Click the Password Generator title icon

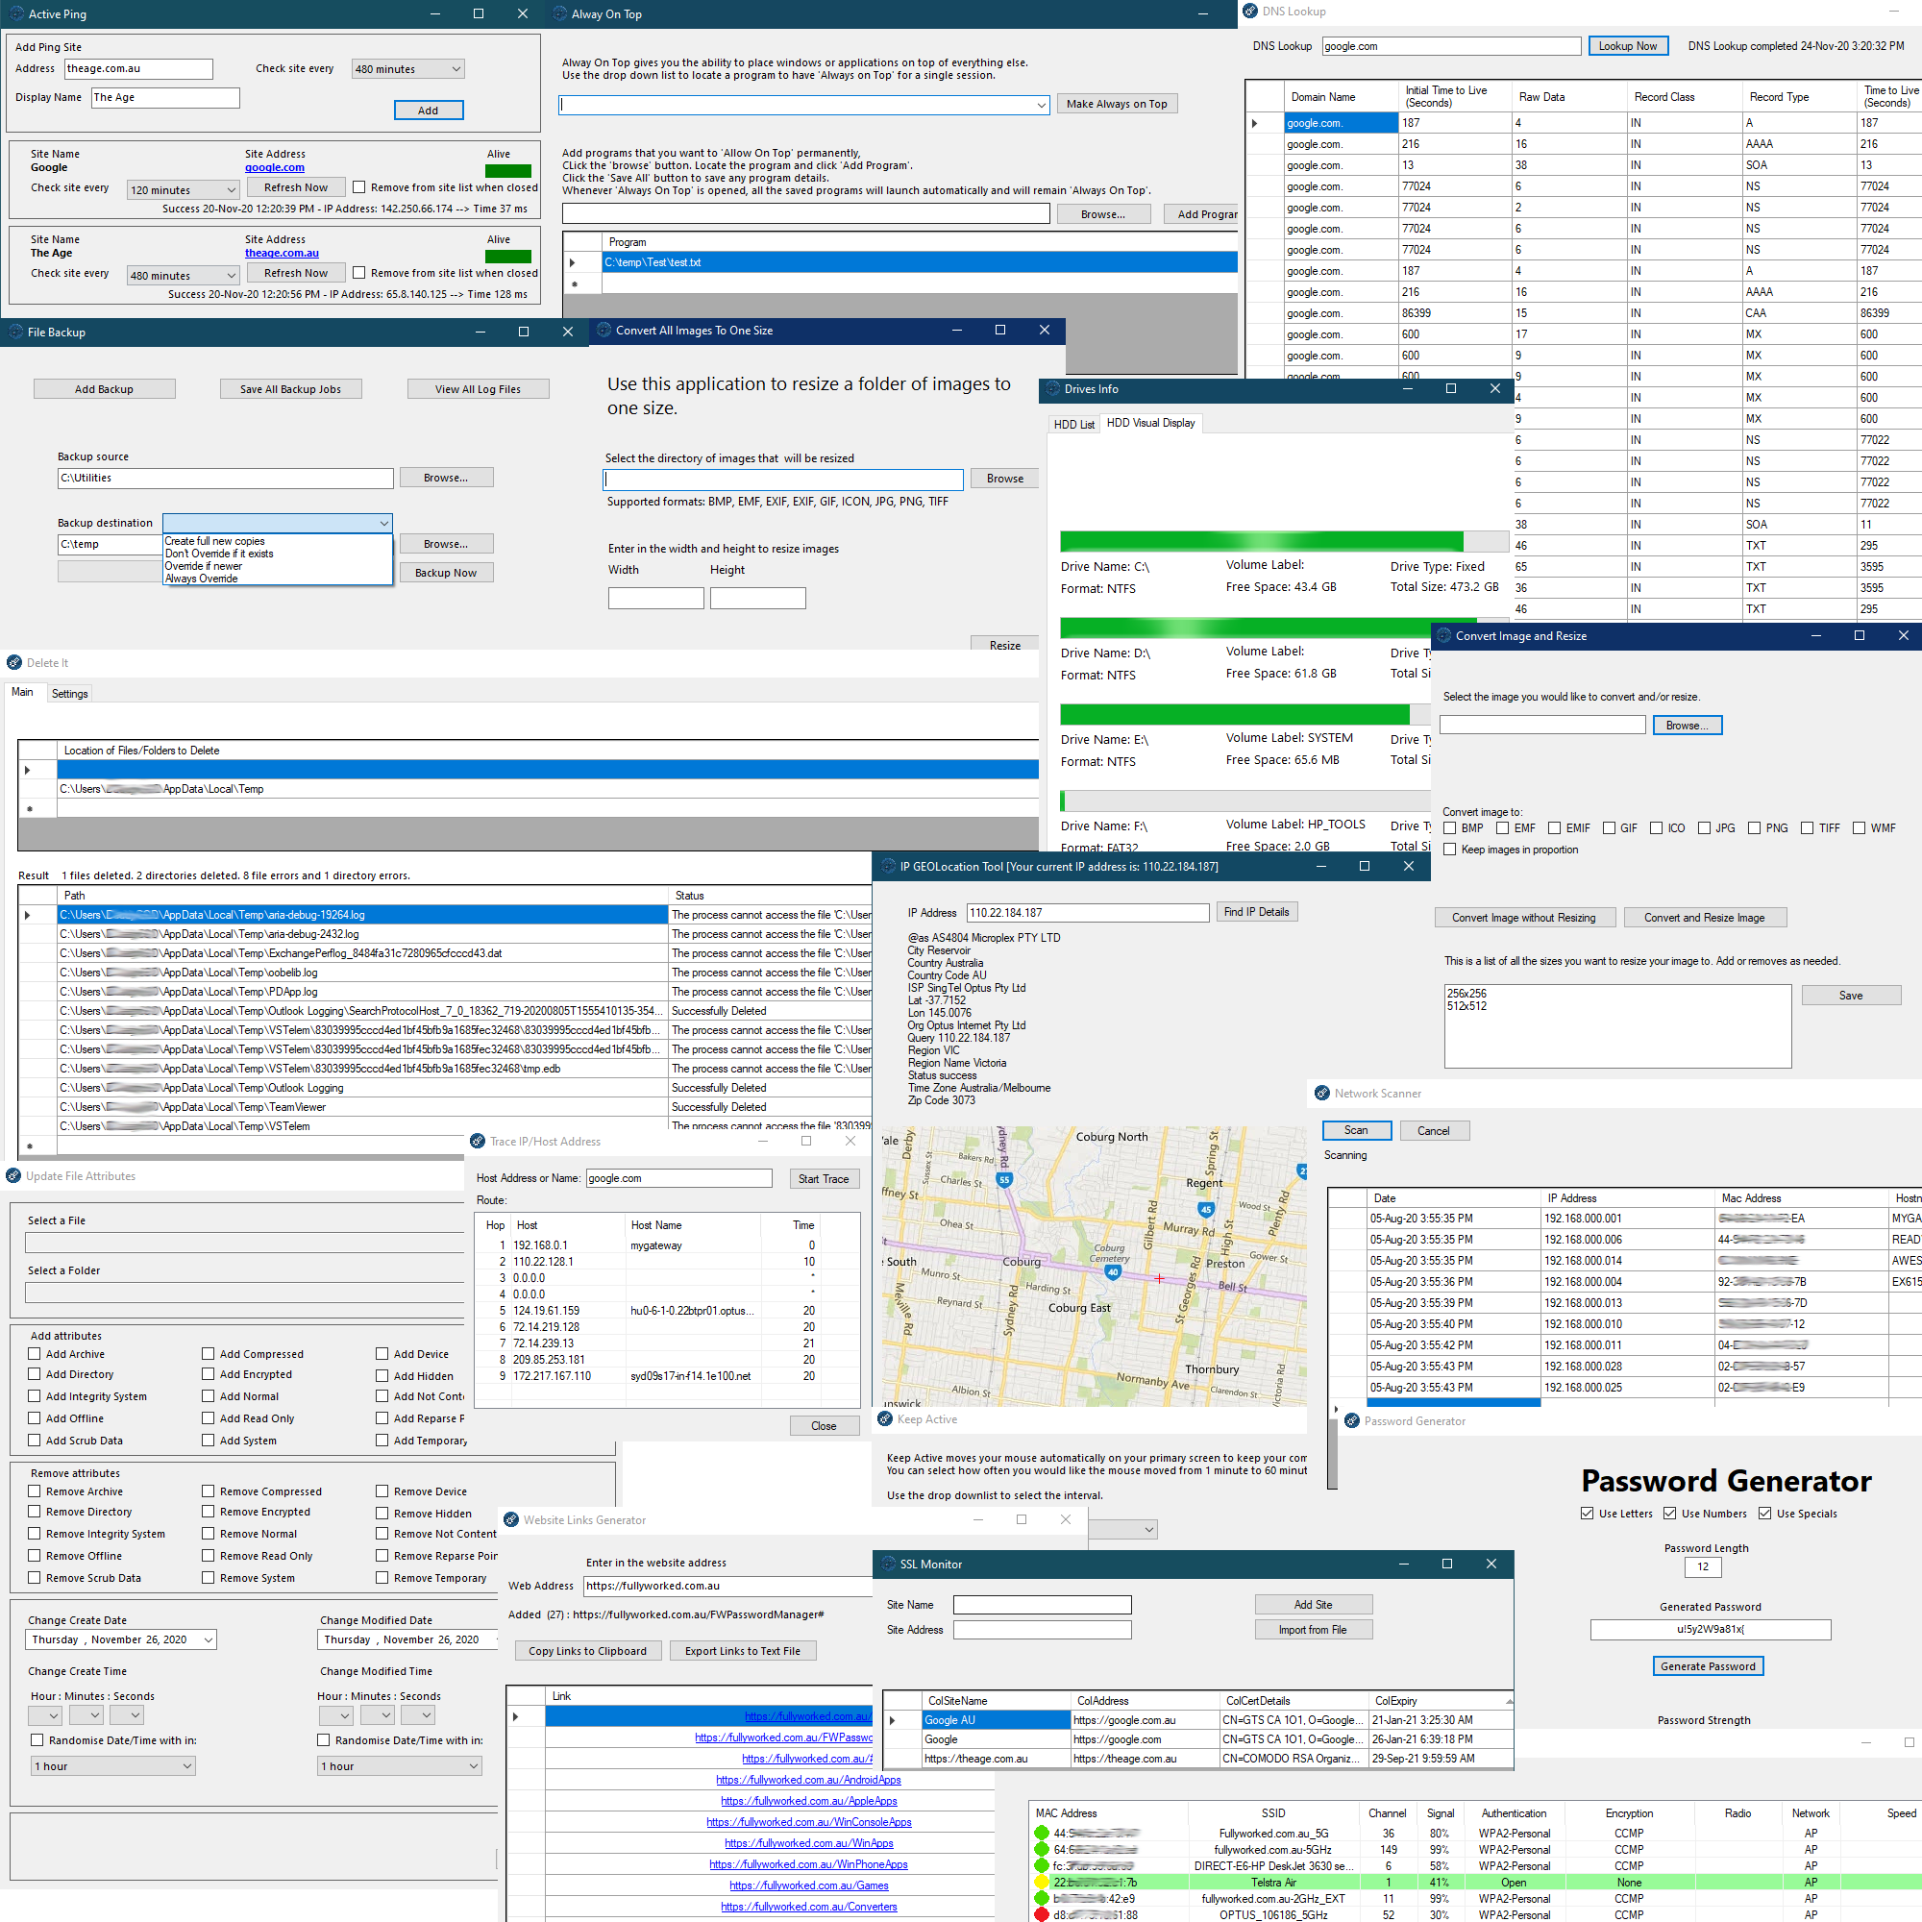[x=1352, y=1420]
